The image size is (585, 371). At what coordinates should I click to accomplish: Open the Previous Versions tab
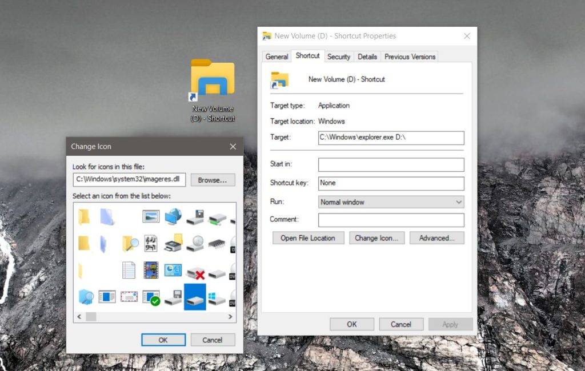coord(409,57)
